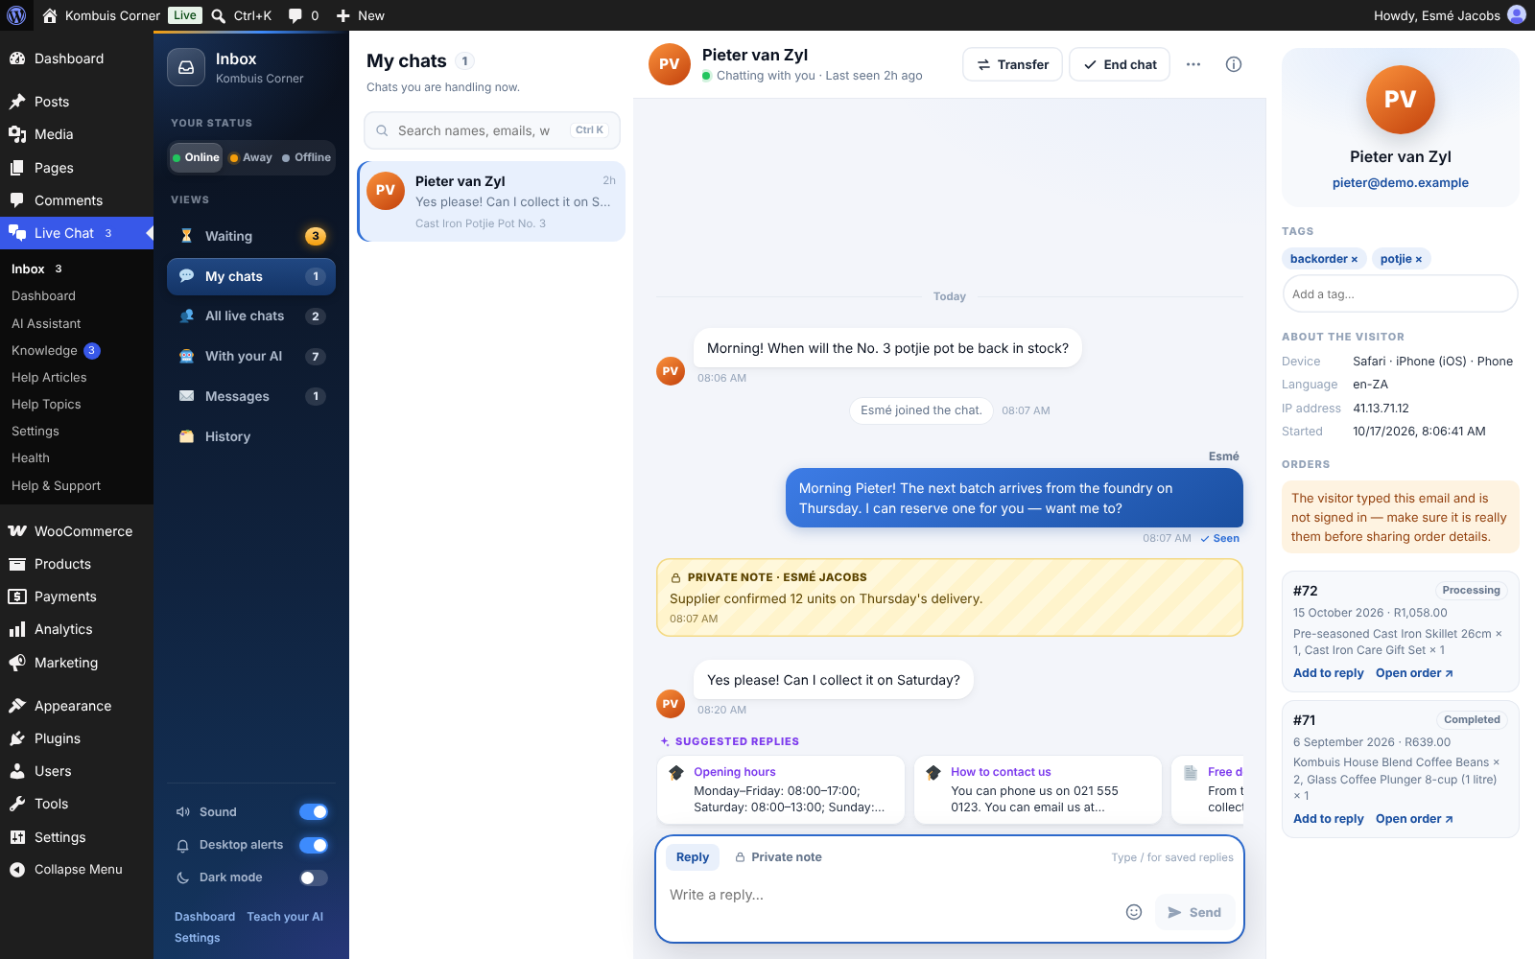This screenshot has width=1535, height=959.
Task: Open the emoji picker
Action: point(1134,912)
